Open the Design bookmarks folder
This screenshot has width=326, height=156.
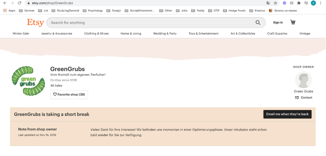tap(113, 11)
